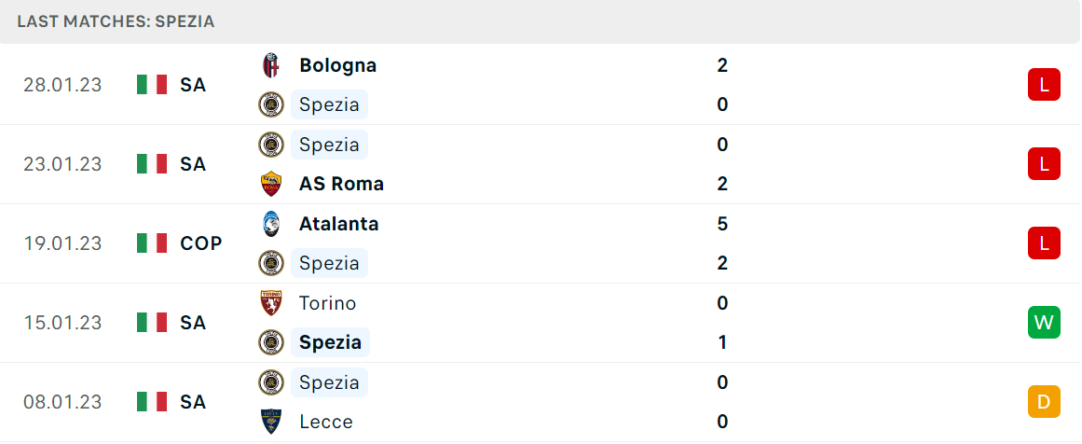Viewport: 1082px width, 444px height.
Task: Click the Bologna club crest icon
Action: click(270, 65)
